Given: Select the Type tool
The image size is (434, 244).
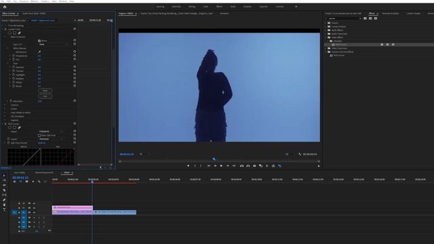Looking at the screenshot, I should tap(4, 209).
